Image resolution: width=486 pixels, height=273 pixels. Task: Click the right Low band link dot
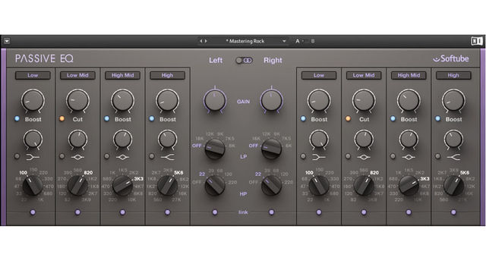click(319, 212)
